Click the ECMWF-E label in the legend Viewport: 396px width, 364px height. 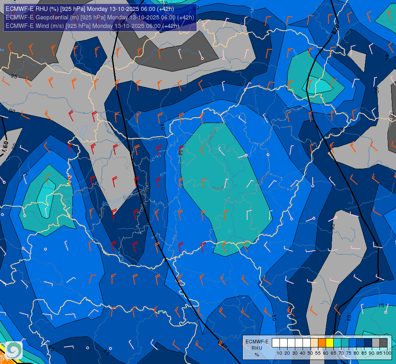coord(257,342)
